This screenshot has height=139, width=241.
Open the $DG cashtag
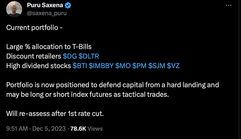click(70, 56)
